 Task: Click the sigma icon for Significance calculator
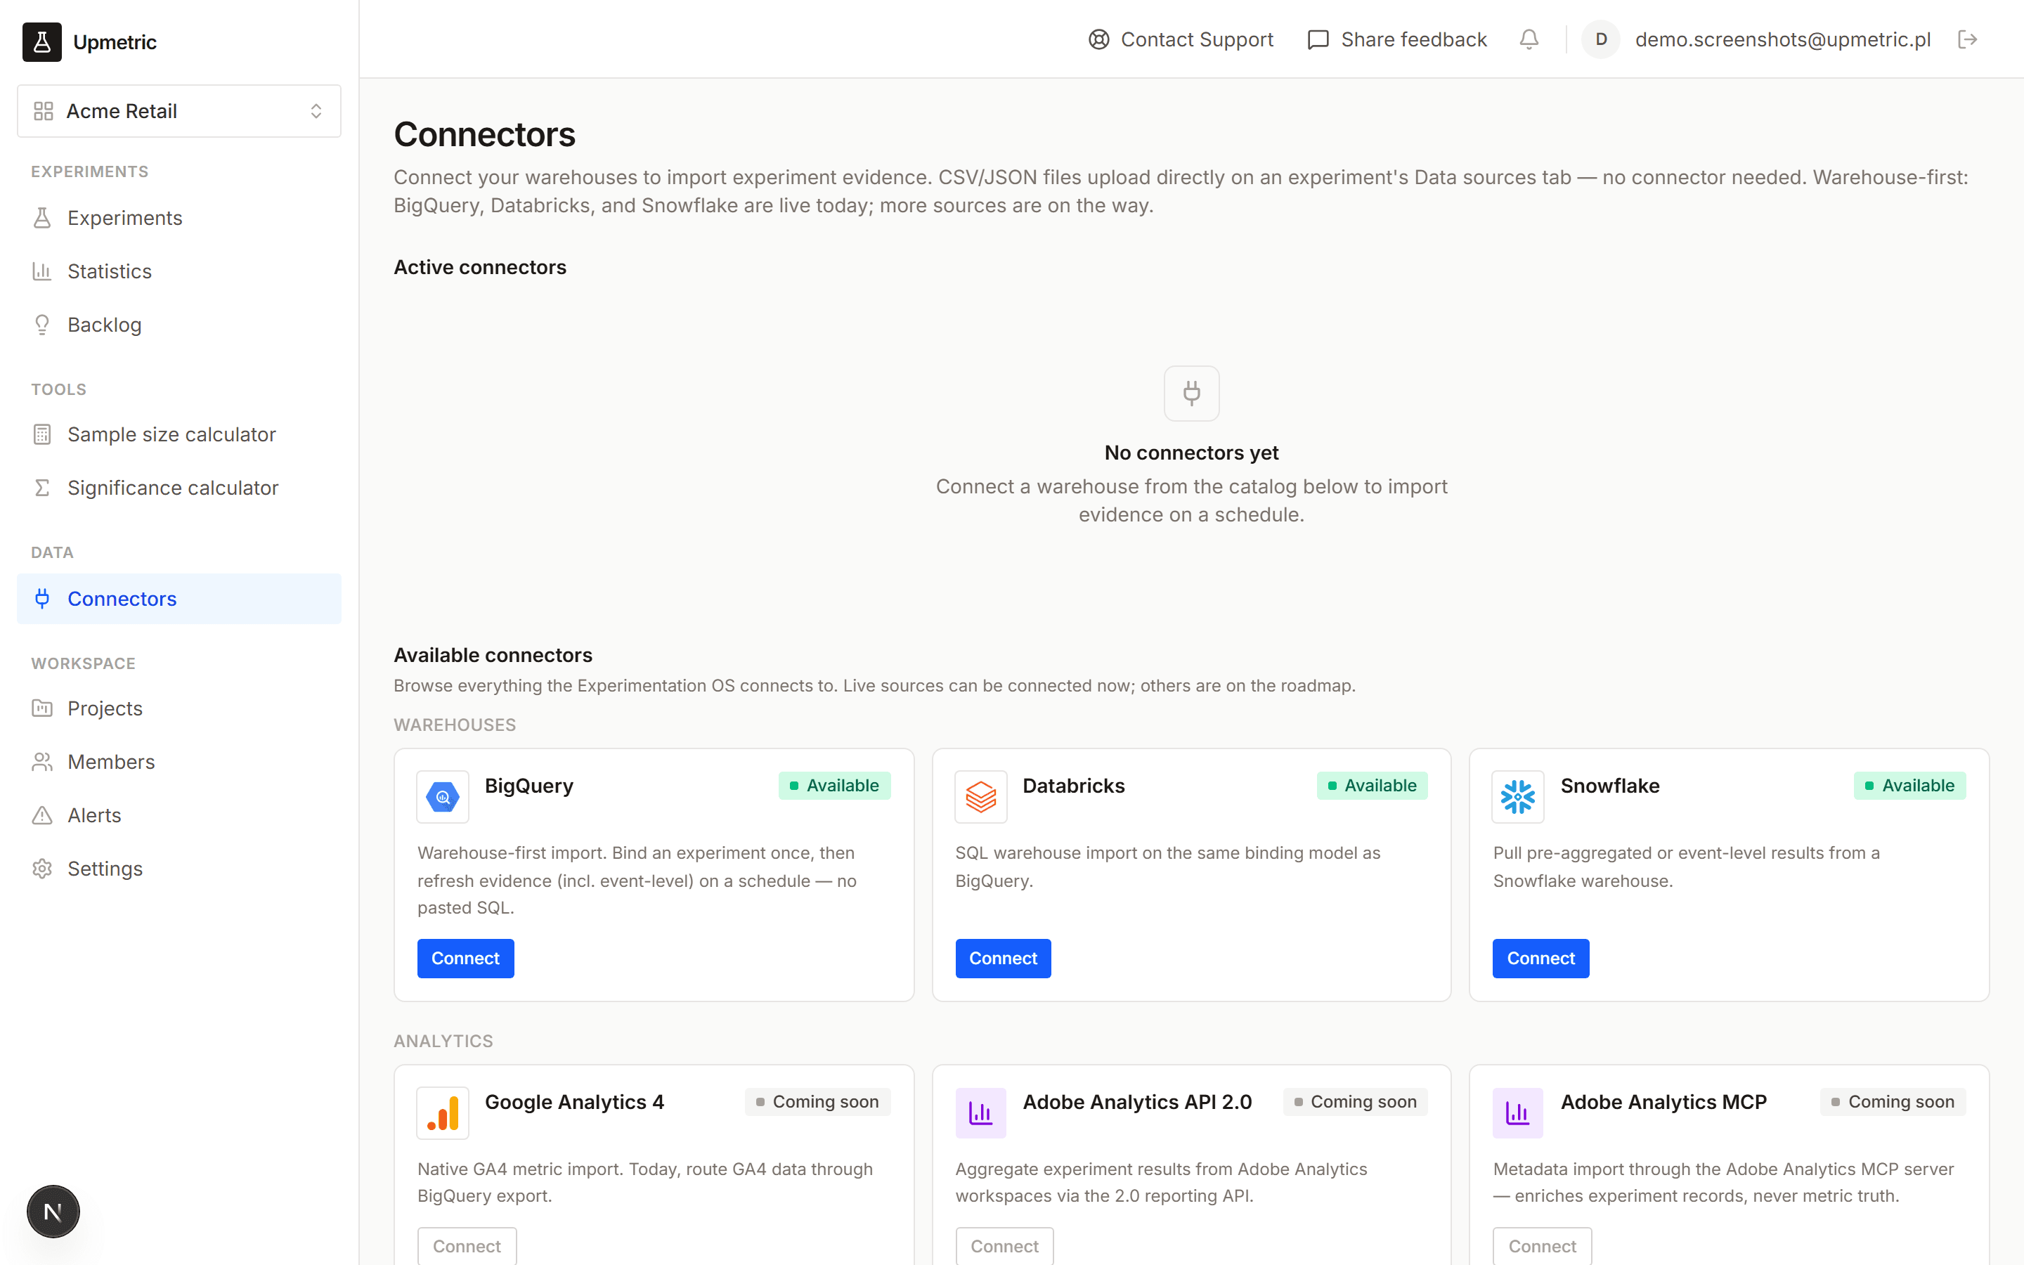[x=42, y=488]
